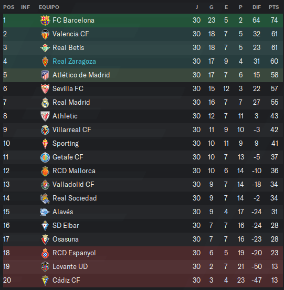
Task: Click the Villarreal CF club crest
Action: coord(45,130)
